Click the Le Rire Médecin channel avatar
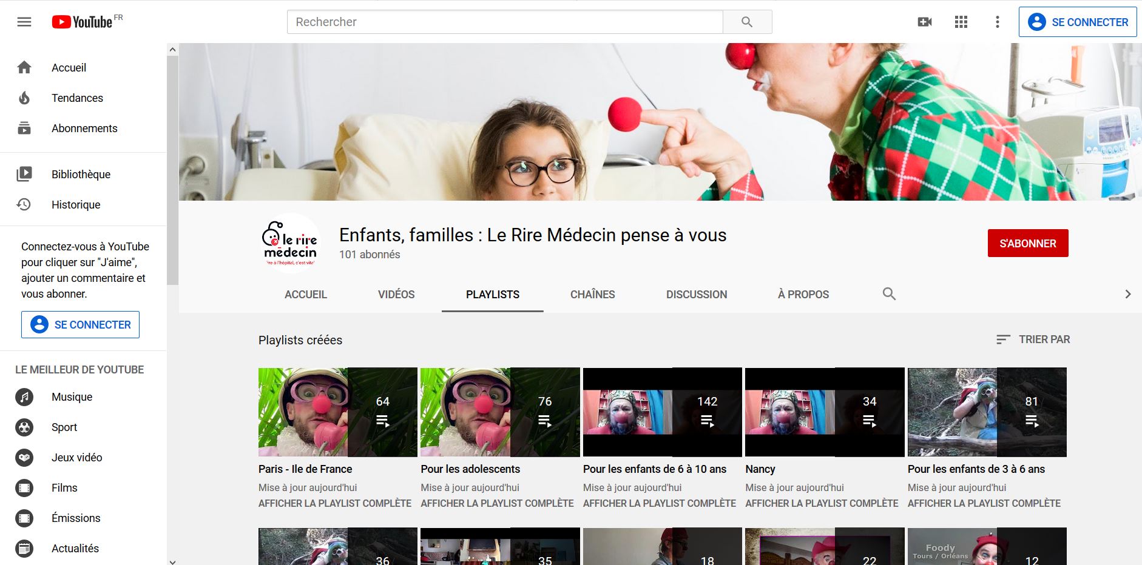Screen dimensions: 1142x565 tap(290, 244)
